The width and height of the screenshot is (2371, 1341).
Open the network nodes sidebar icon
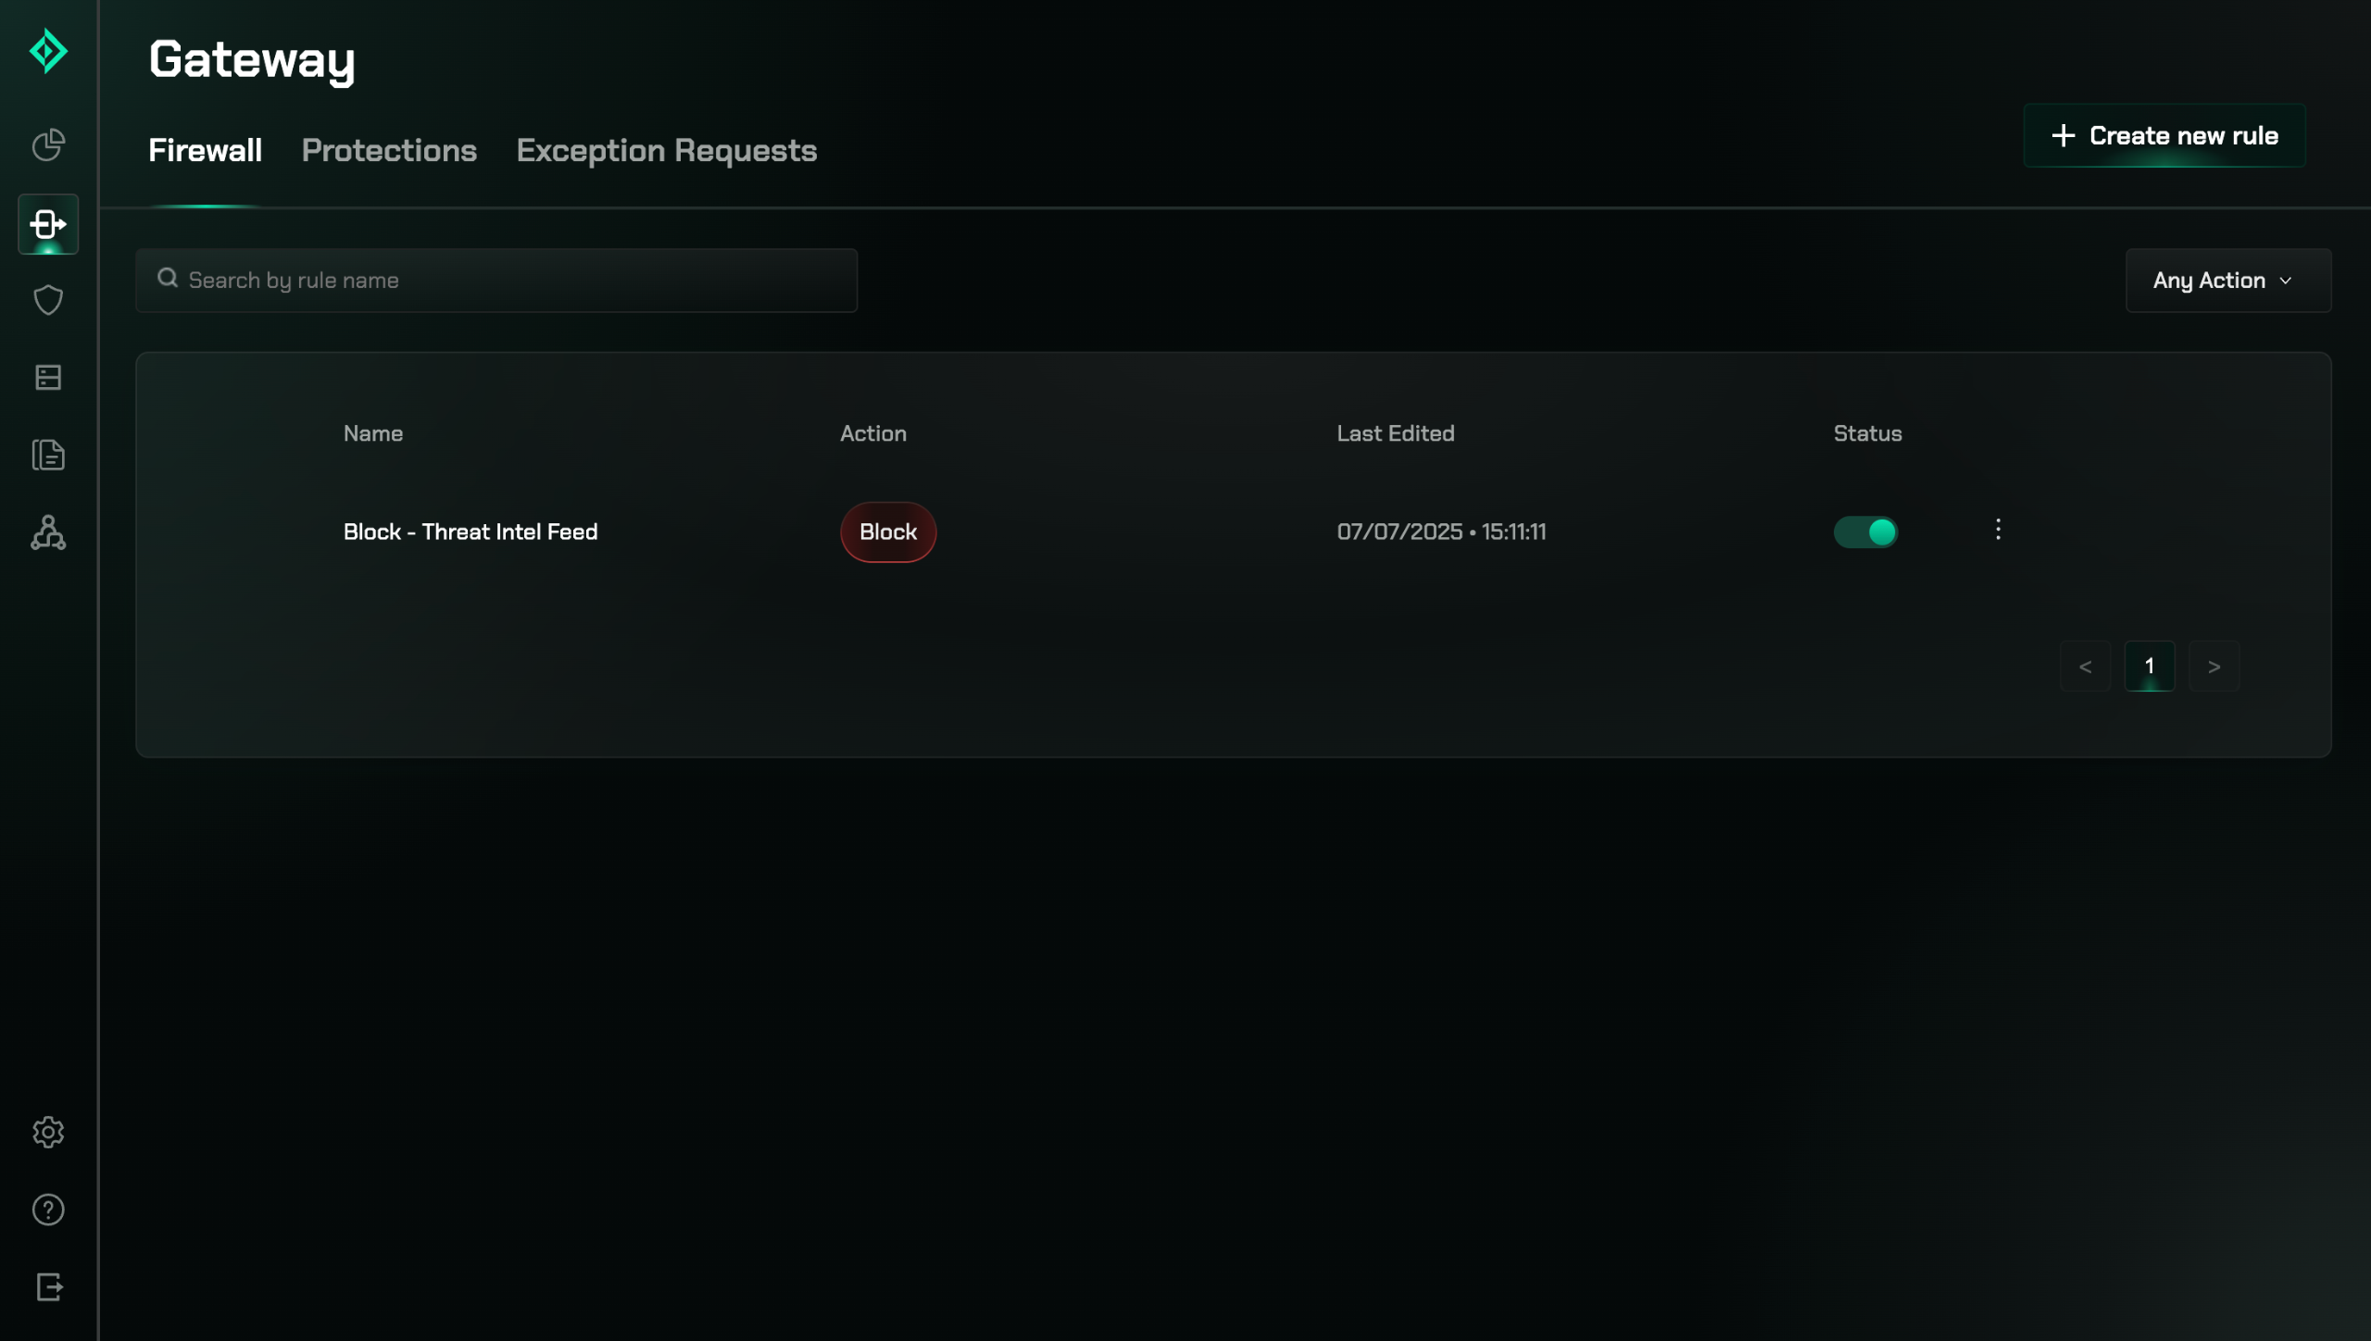pos(48,533)
